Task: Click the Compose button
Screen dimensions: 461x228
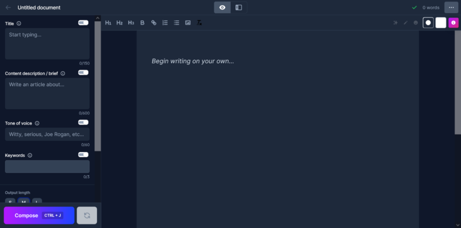Action: [x=39, y=215]
